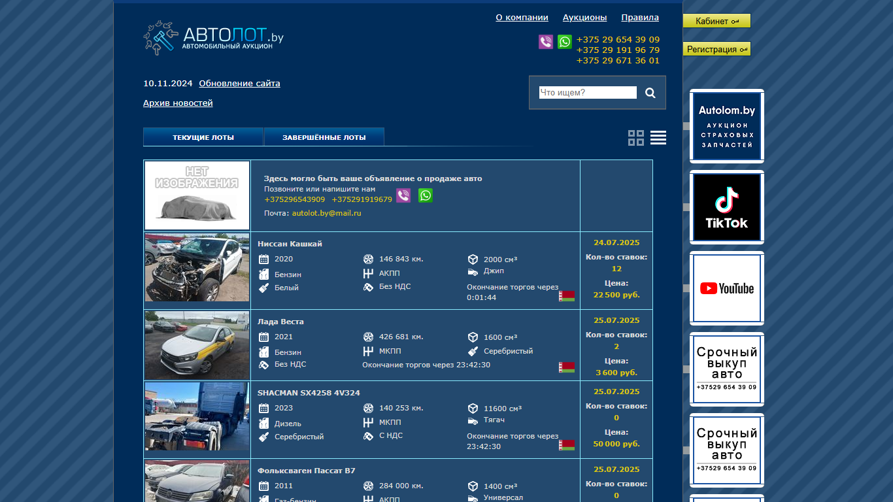Open О компании menu link
The image size is (893, 502).
(x=522, y=18)
